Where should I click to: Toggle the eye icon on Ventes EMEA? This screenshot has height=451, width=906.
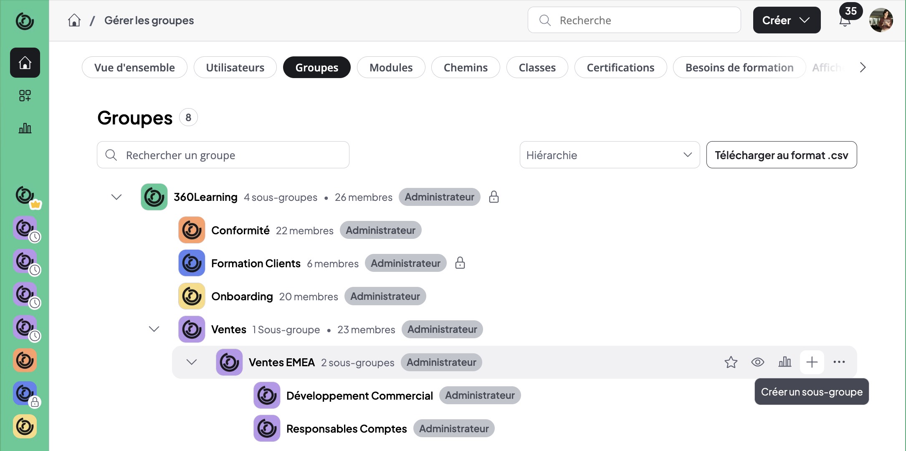[x=758, y=362]
